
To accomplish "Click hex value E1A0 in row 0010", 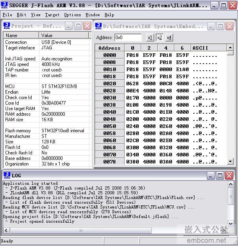I will point(182,69).
